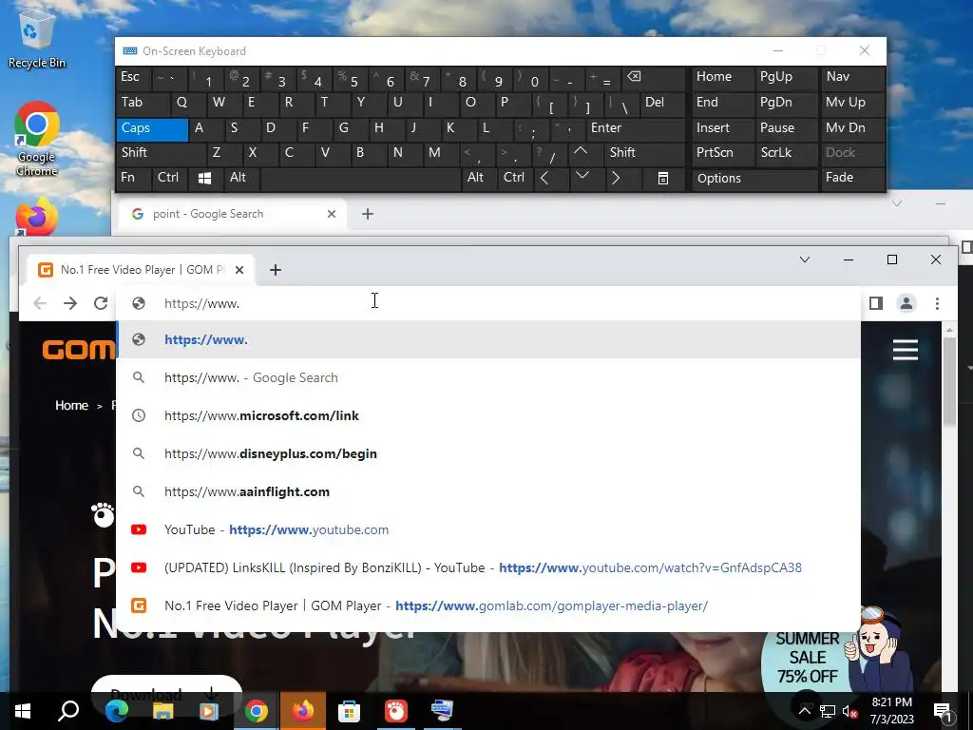Open Chrome's three-dot menu
The height and width of the screenshot is (730, 973).
[x=937, y=303]
